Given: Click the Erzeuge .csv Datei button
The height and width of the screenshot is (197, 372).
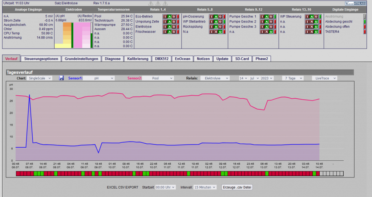Looking at the screenshot, I should pos(237,187).
